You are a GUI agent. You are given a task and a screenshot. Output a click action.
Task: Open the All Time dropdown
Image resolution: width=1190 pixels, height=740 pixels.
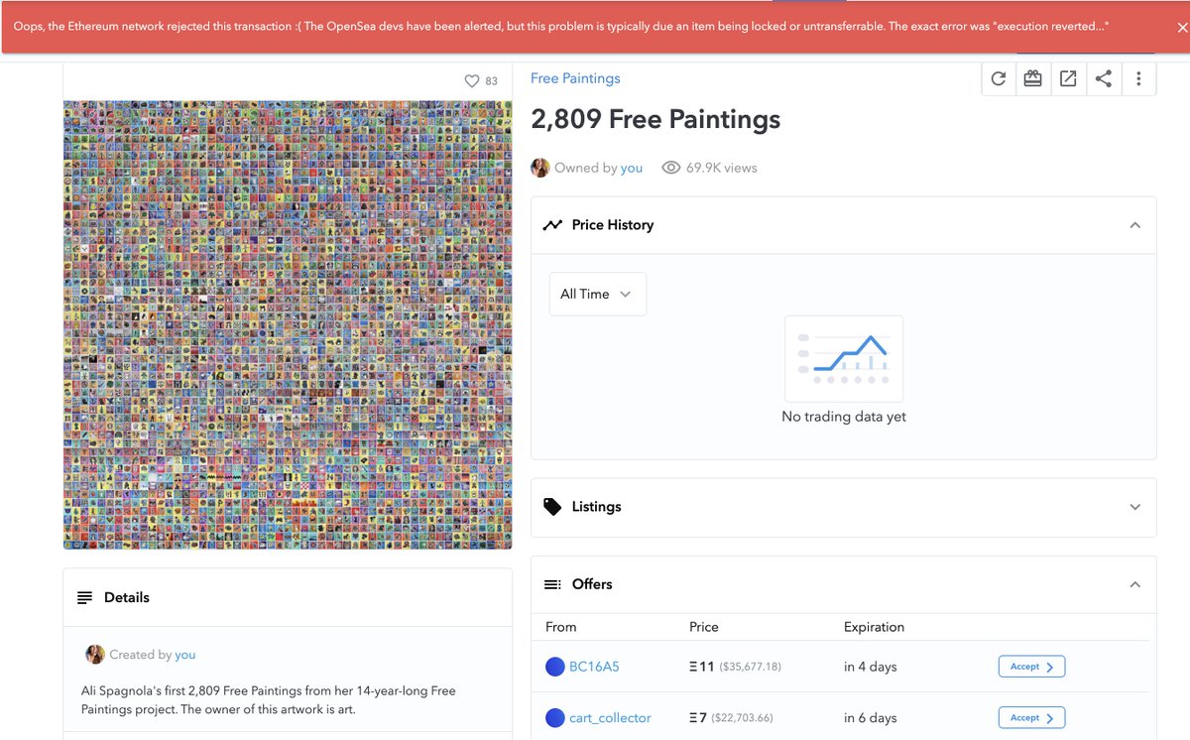coord(598,294)
